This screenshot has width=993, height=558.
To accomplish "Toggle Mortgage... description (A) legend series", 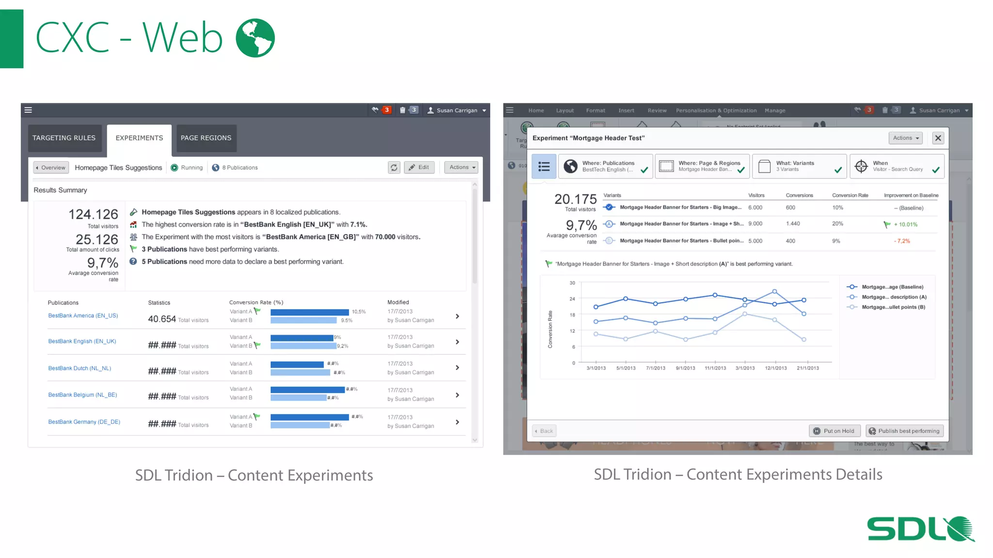I will (x=886, y=297).
